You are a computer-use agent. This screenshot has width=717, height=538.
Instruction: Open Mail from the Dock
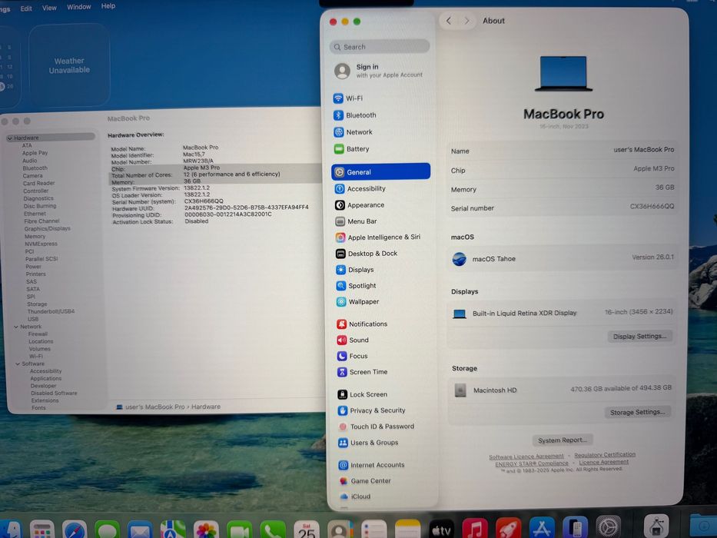140,530
